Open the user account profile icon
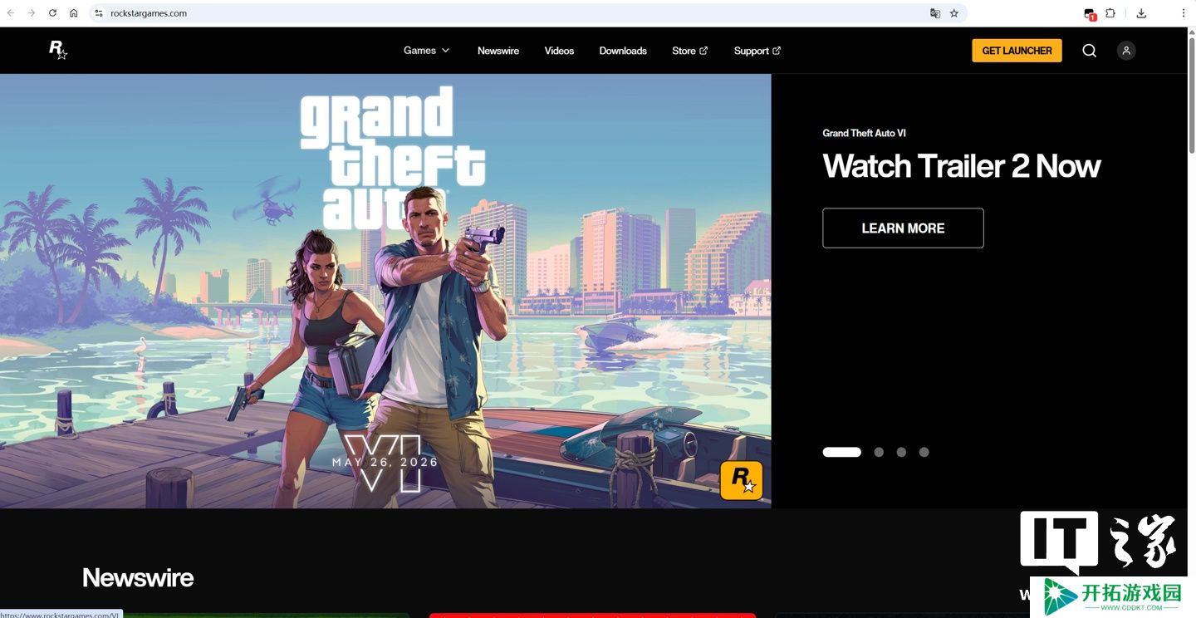Image resolution: width=1196 pixels, height=618 pixels. (x=1126, y=51)
